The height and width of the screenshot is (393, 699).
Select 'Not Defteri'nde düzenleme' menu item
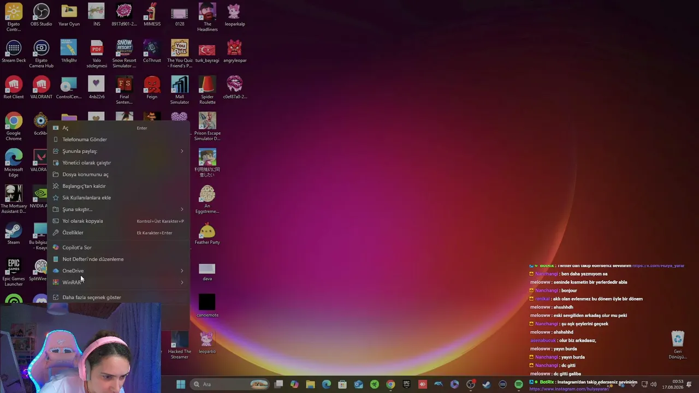pos(119,259)
